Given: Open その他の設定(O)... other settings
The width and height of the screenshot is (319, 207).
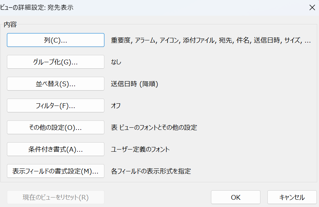Looking at the screenshot, I should pyautogui.click(x=56, y=127).
